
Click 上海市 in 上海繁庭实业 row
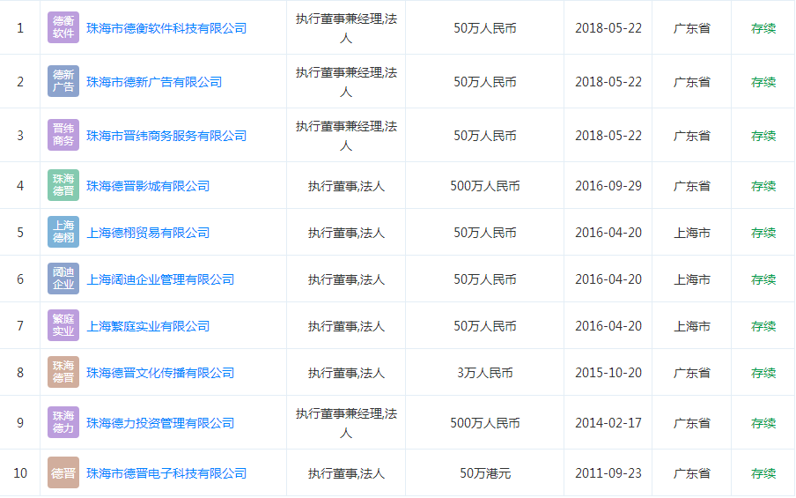pyautogui.click(x=691, y=326)
